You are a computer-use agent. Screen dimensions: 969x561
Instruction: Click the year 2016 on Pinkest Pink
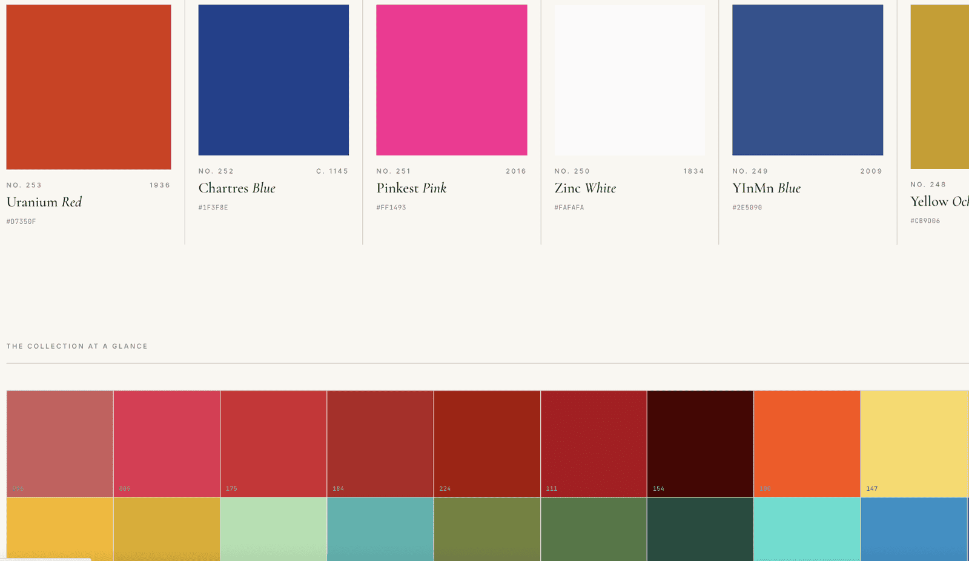coord(516,171)
